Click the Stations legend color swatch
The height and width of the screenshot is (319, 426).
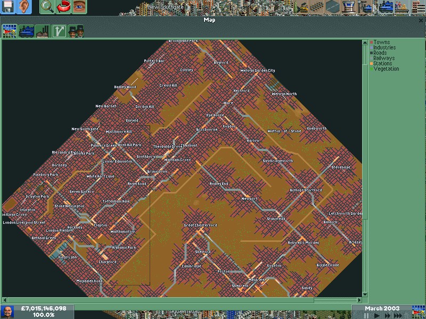[371, 63]
